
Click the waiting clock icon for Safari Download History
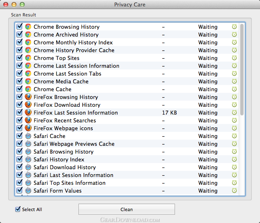point(234,167)
